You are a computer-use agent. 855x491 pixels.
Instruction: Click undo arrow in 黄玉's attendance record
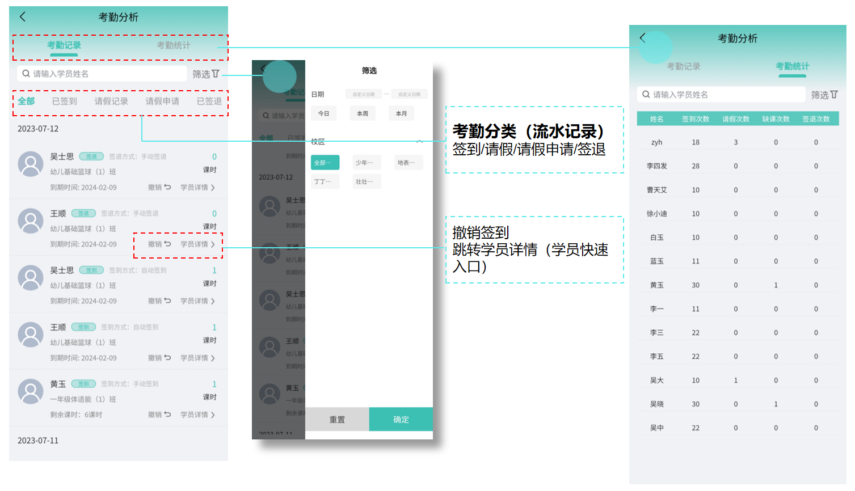167,414
